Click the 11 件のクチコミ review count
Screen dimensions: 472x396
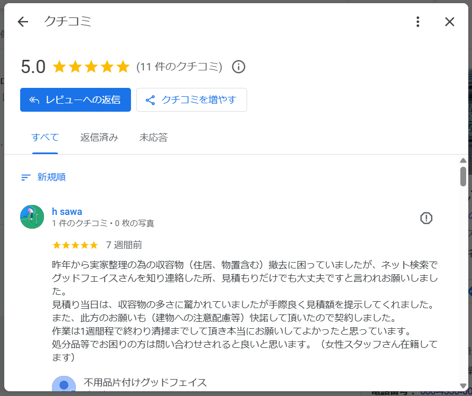179,67
